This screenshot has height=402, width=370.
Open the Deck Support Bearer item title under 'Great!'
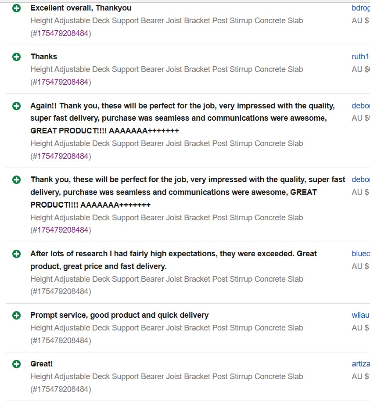tap(166, 377)
